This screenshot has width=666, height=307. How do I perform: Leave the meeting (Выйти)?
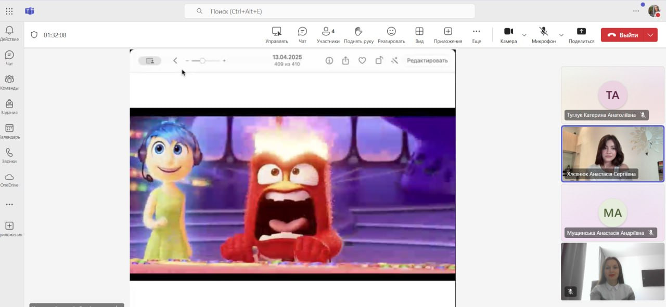pos(623,35)
